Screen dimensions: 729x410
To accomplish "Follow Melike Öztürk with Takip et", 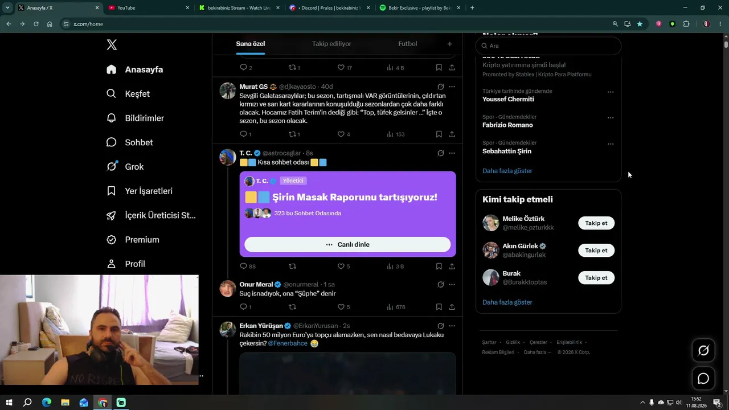I will [596, 223].
